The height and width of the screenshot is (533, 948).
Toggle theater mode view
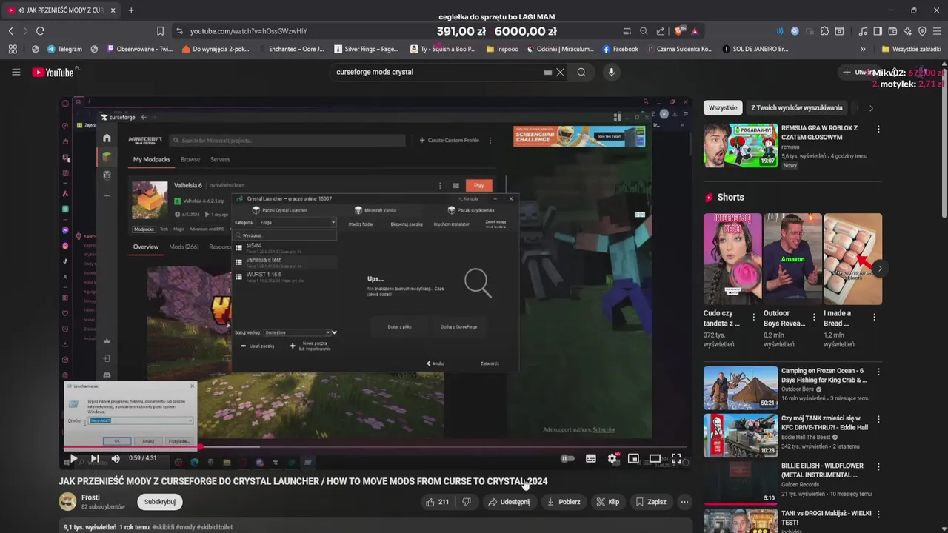pos(655,459)
